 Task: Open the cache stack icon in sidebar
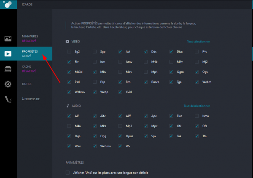click(8, 69)
